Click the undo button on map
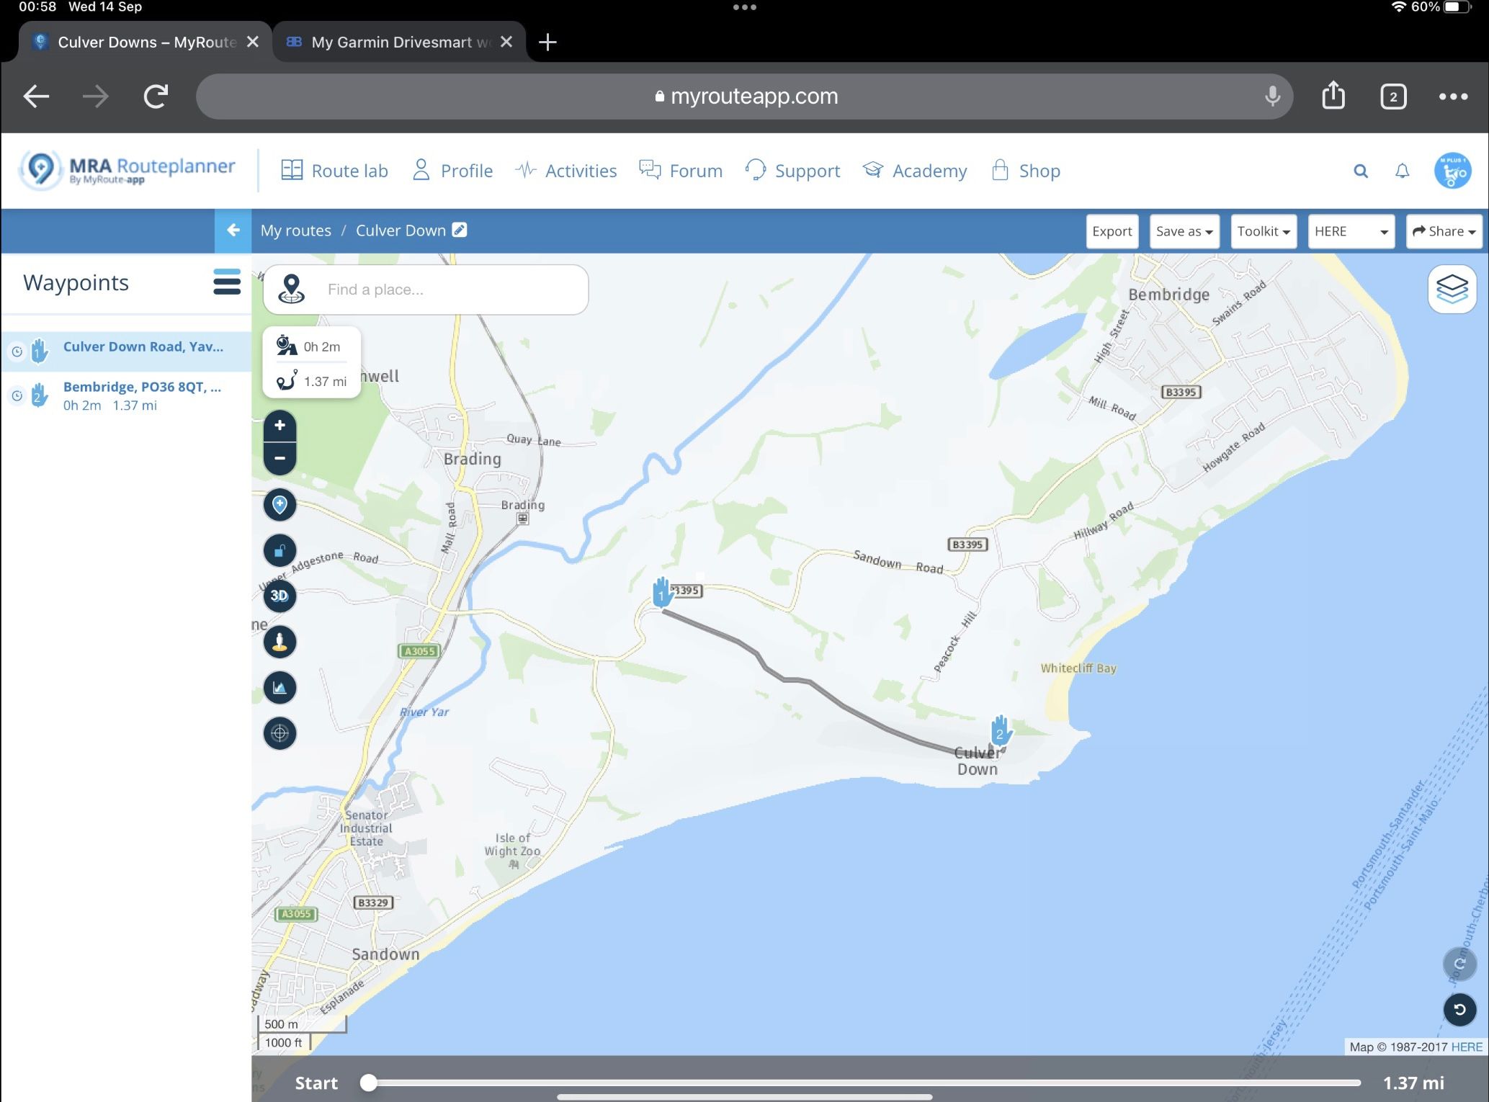 pyautogui.click(x=1459, y=1010)
